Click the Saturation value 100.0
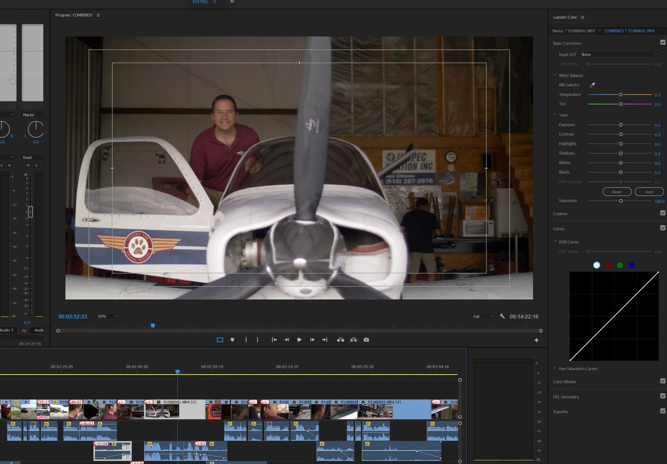The height and width of the screenshot is (464, 667). tap(660, 201)
